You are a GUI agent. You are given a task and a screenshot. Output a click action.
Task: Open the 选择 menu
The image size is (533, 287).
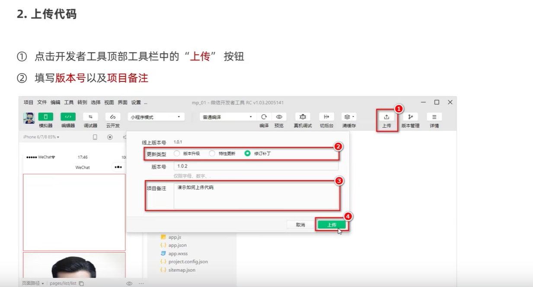(96, 103)
